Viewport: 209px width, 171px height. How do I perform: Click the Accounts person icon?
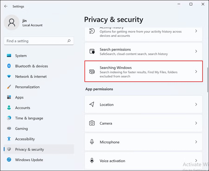point(9,107)
